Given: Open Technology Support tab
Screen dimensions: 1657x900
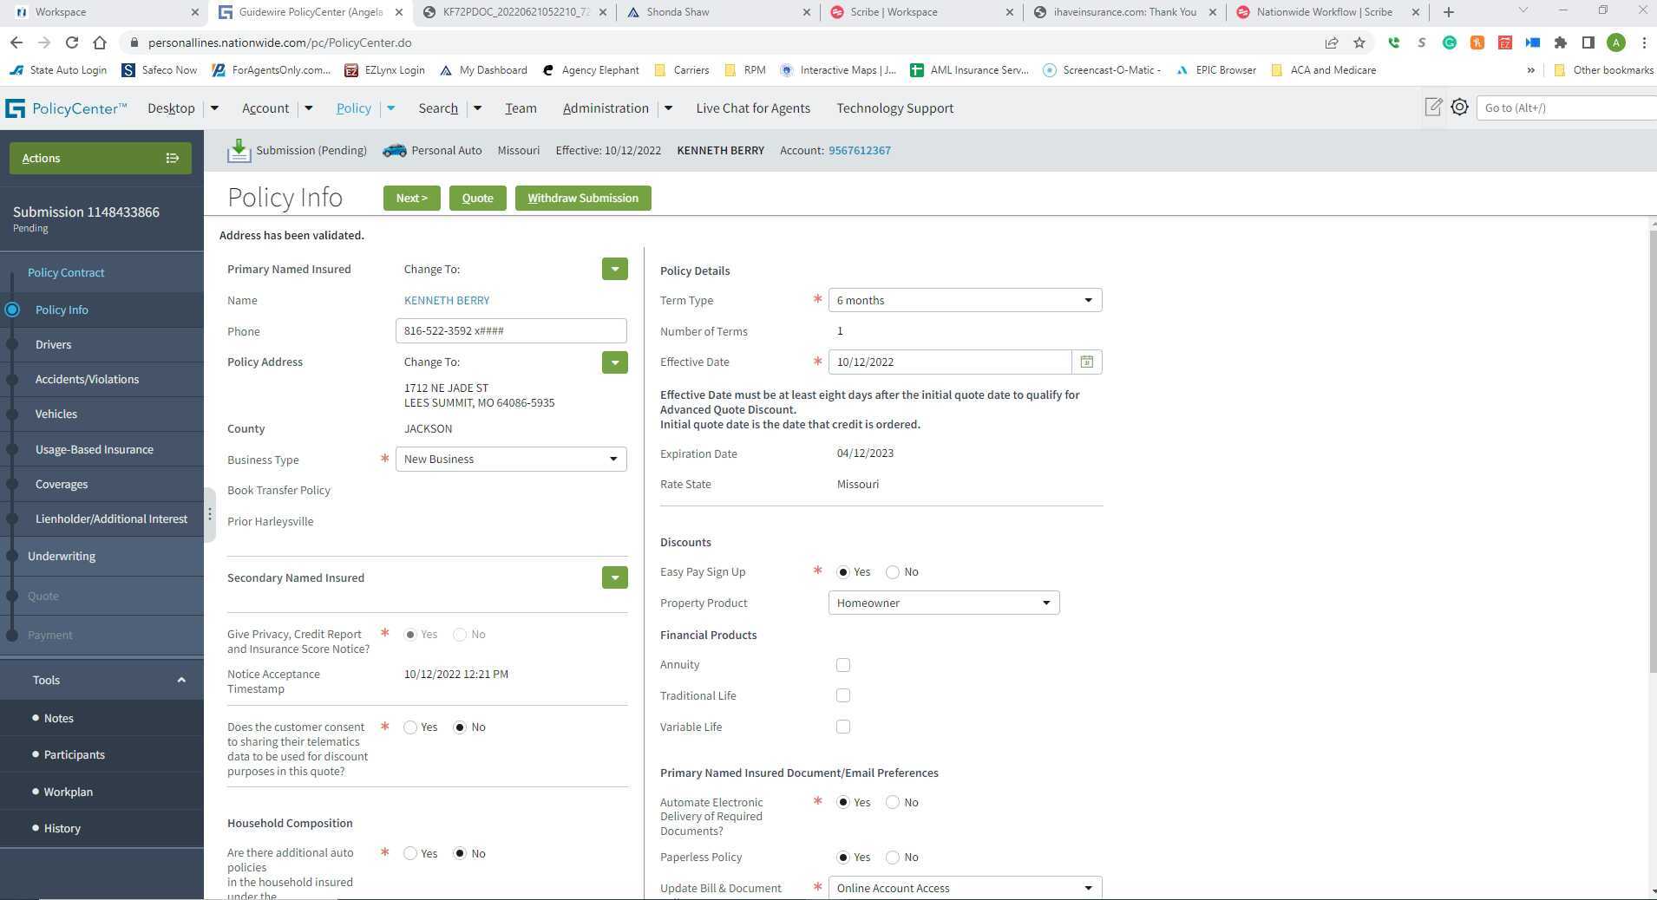Looking at the screenshot, I should coord(894,108).
